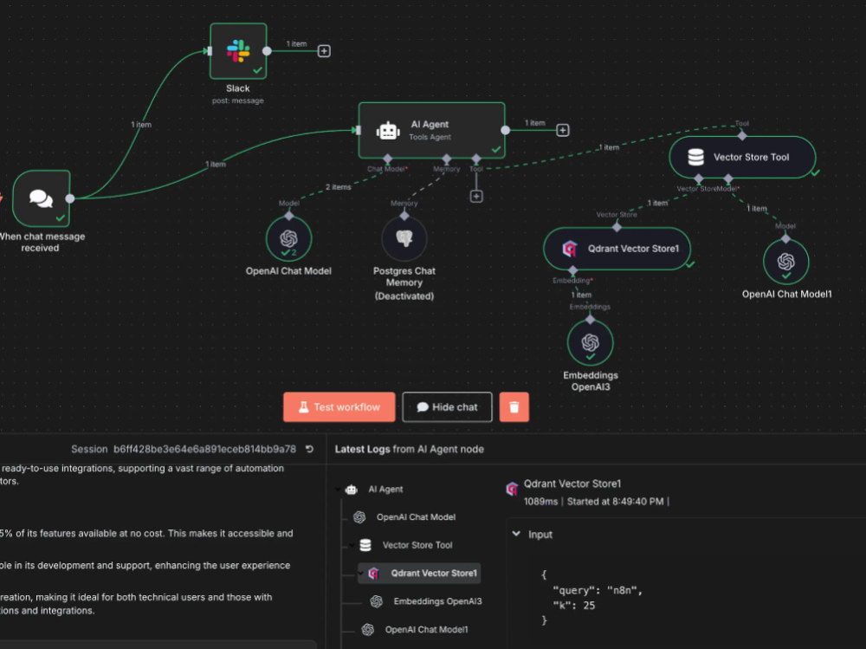Viewport: 866px width, 649px height.
Task: Select AI Agent in the logs tree
Action: [385, 490]
